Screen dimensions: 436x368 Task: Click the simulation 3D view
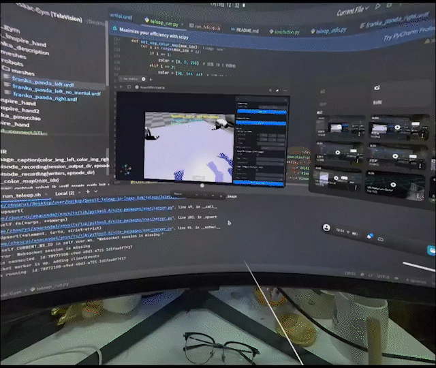[x=189, y=146]
